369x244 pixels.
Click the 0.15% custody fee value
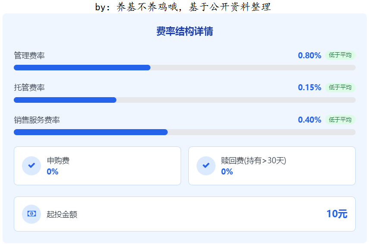point(310,88)
